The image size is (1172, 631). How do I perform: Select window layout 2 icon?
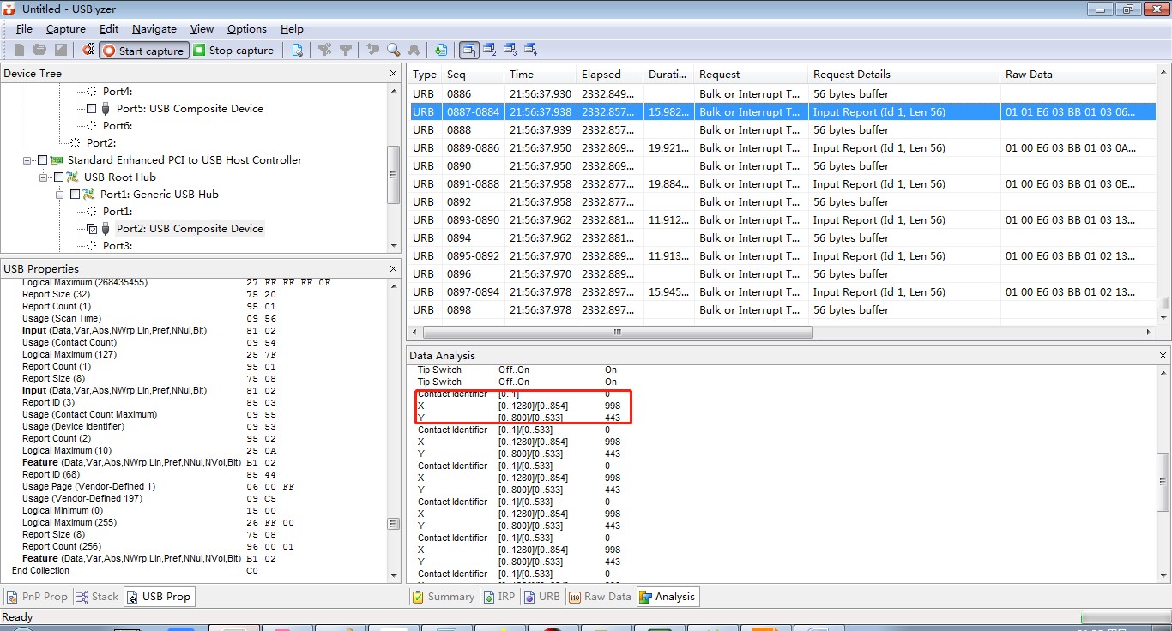point(490,50)
